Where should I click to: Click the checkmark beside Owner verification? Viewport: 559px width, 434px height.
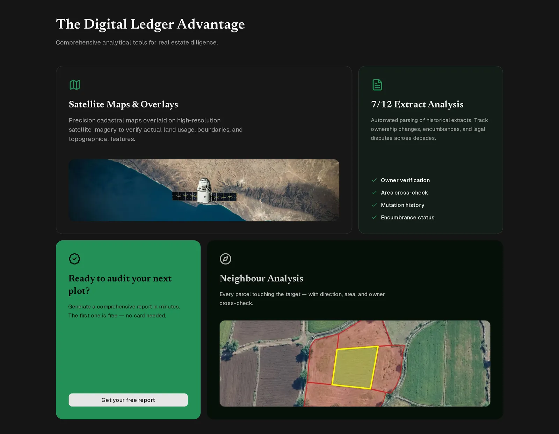pyautogui.click(x=374, y=180)
